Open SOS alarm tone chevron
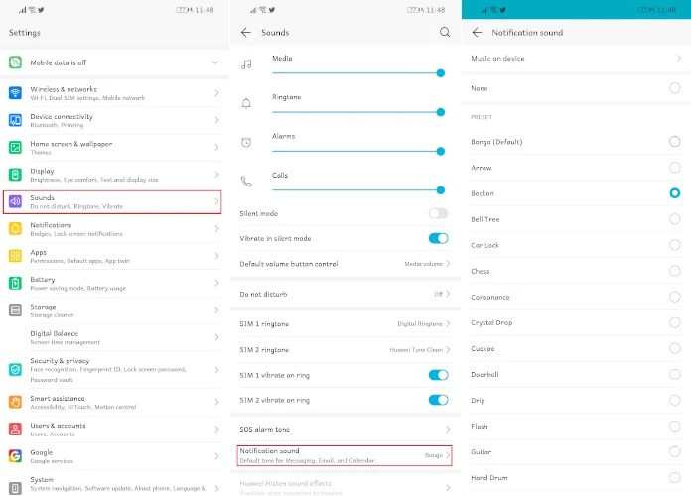The height and width of the screenshot is (496, 691). click(448, 429)
